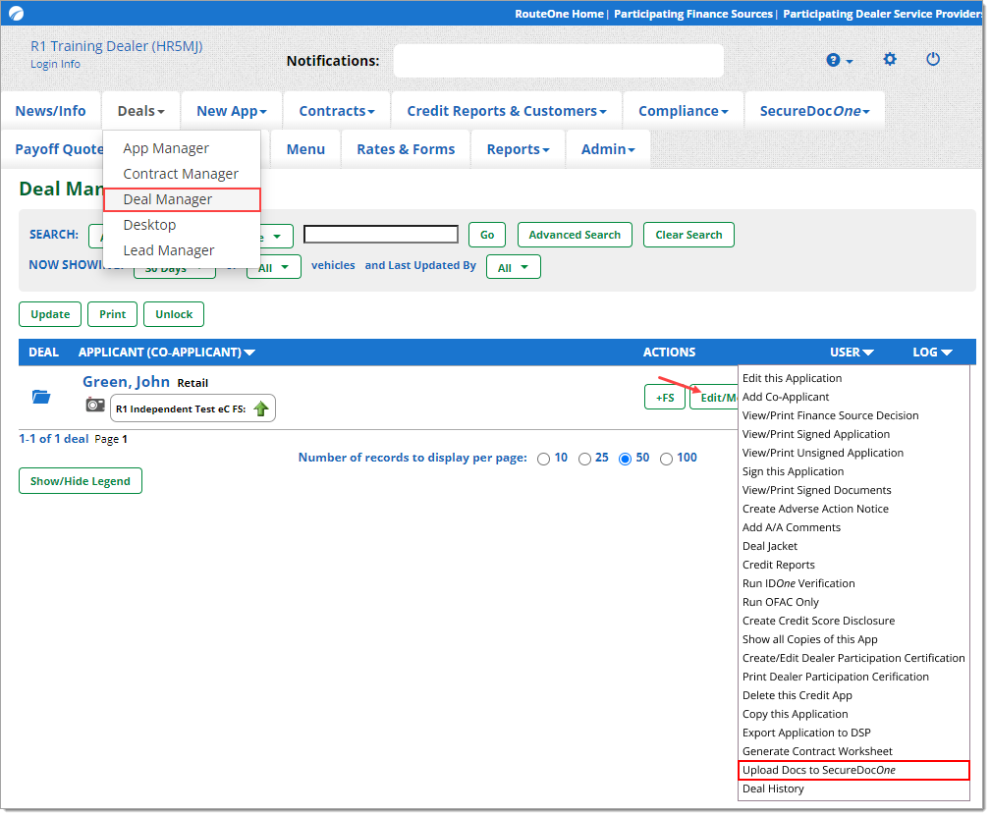This screenshot has height=816, width=990.
Task: Open the Last Updated By All dropdown
Action: tap(515, 268)
